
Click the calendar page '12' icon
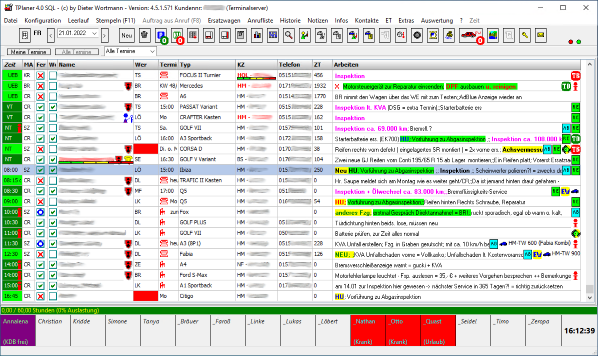tap(240, 35)
